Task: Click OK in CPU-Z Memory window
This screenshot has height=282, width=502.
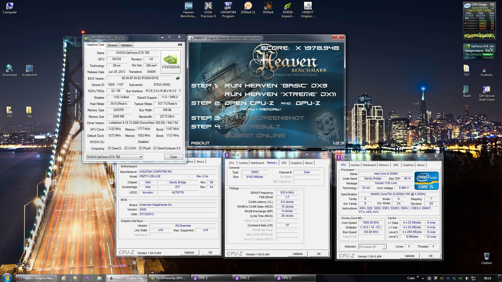Action: 319,254
